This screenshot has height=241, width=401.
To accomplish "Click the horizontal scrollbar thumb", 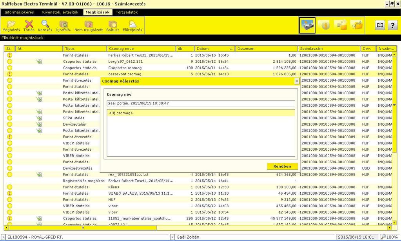I will point(83,227).
